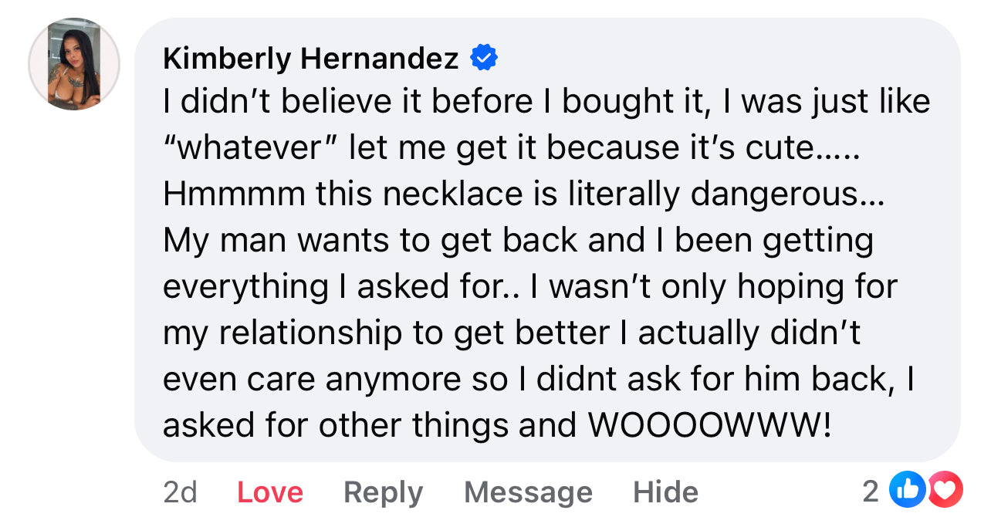Click the blue thumbs-up reaction icon
The image size is (991, 517).
(905, 489)
